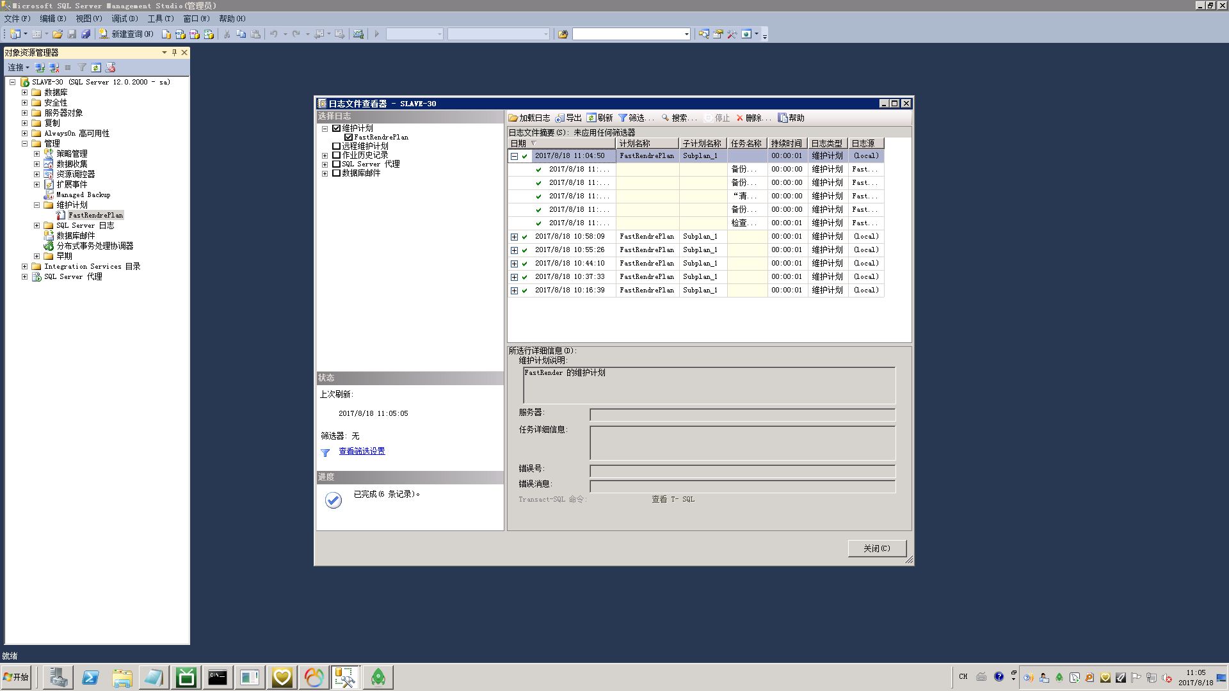Click 加载日志 (Load Log) in log viewer
This screenshot has height=691, width=1229.
click(529, 118)
